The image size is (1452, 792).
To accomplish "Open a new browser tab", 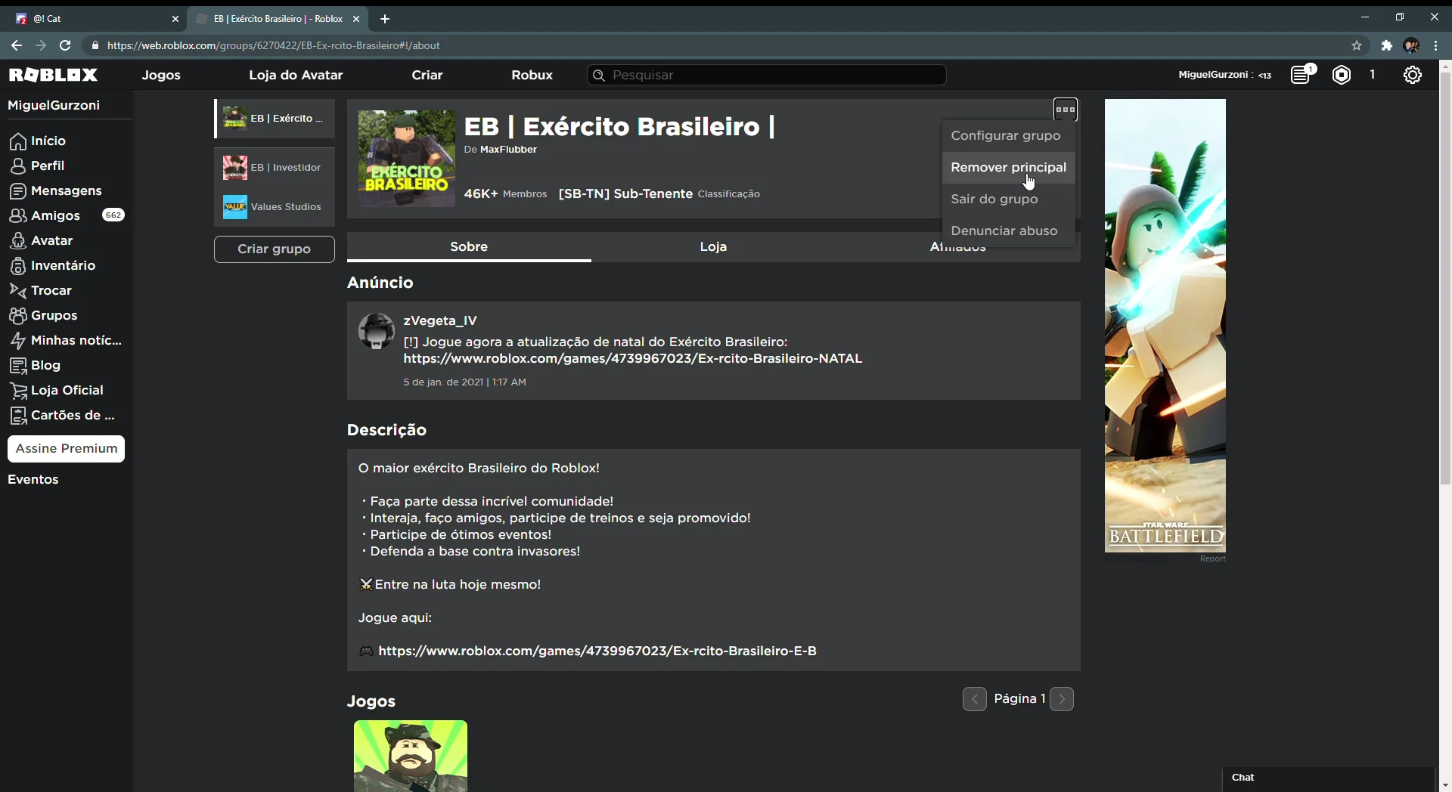I will 385,19.
